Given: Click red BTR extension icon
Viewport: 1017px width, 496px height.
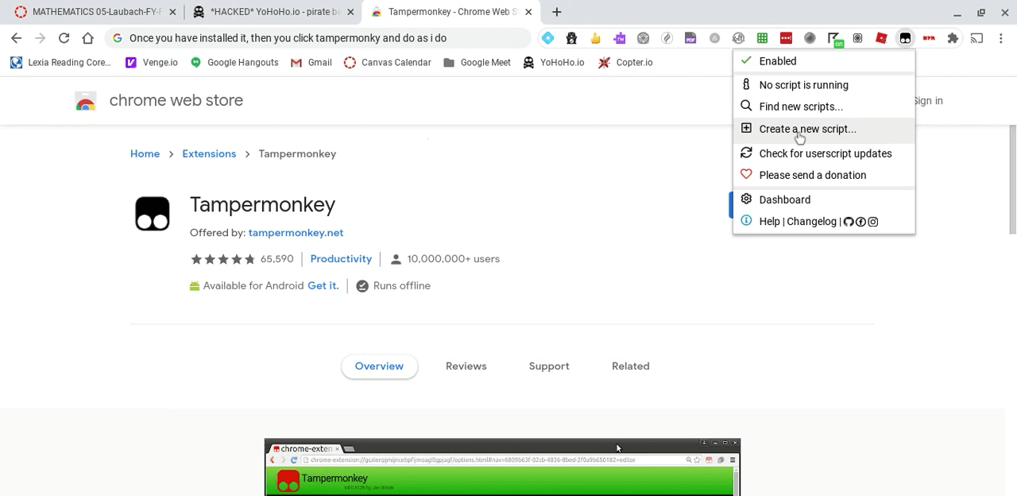Looking at the screenshot, I should pos(929,38).
